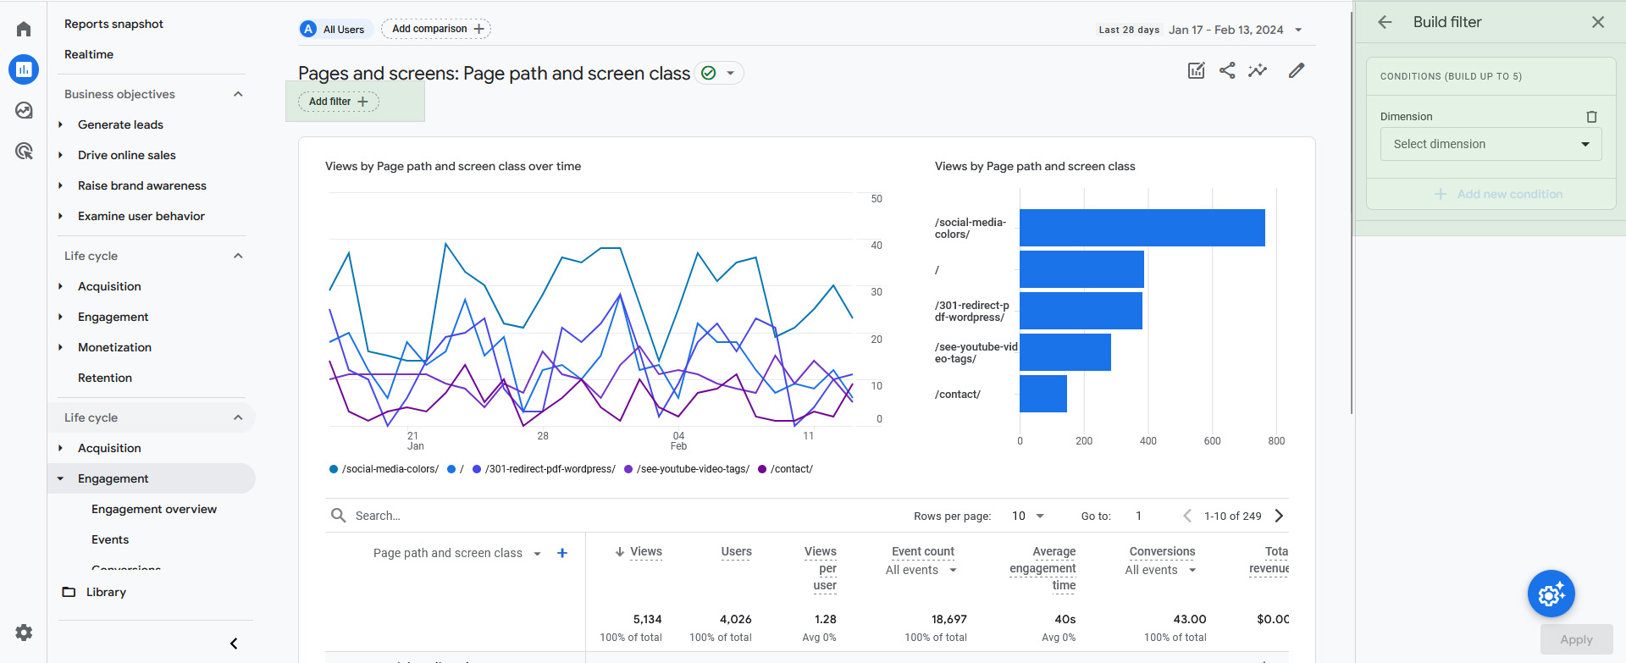Image resolution: width=1626 pixels, height=663 pixels.
Task: Open the floating settings gear button
Action: tap(1551, 594)
